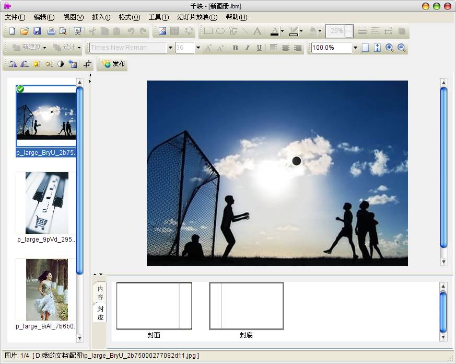This screenshot has width=456, height=364.
Task: Open the Times New Roman font dropdown
Action: coord(170,48)
